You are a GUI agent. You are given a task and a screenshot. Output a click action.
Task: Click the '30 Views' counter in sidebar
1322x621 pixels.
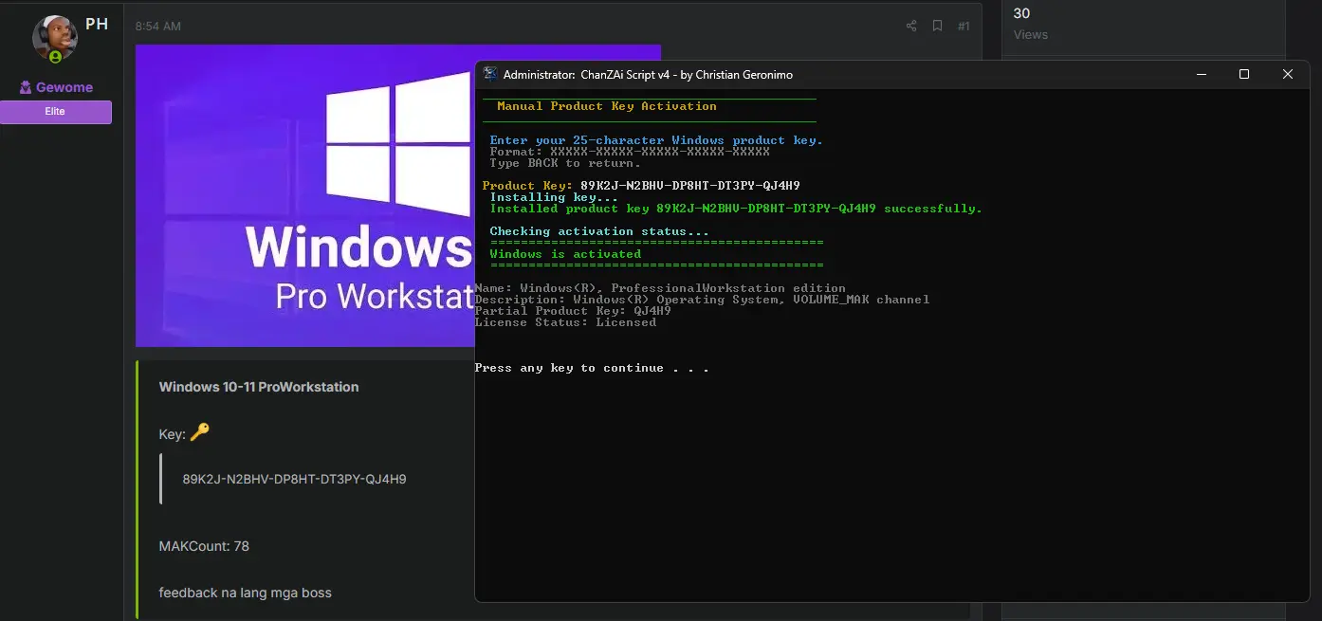coord(1031,24)
